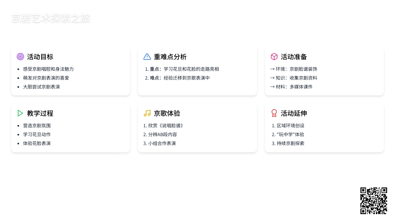Click the green play icon beside 教学过程
This screenshot has width=395, height=222.
coord(20,113)
